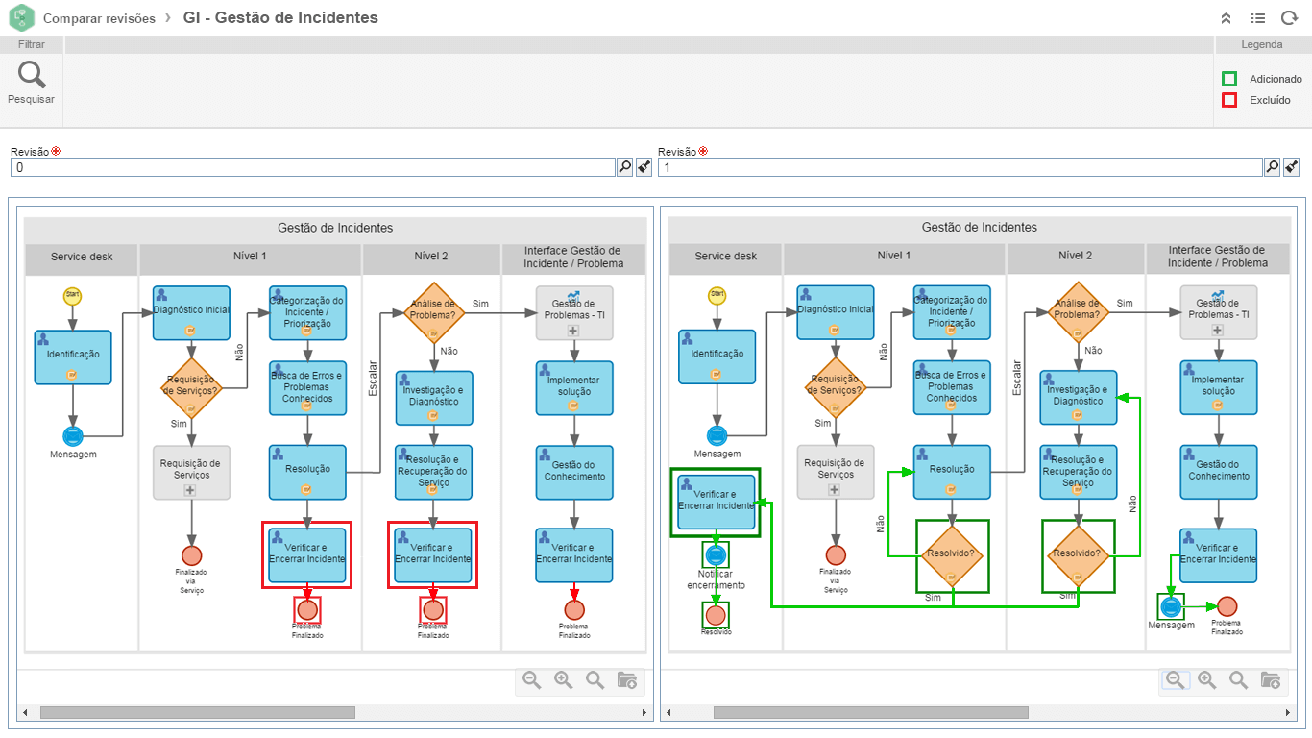Expand the Gestão de Problemas - TI subprocess in left diagram
Viewport: 1312px width, 738px height.
coord(573,331)
